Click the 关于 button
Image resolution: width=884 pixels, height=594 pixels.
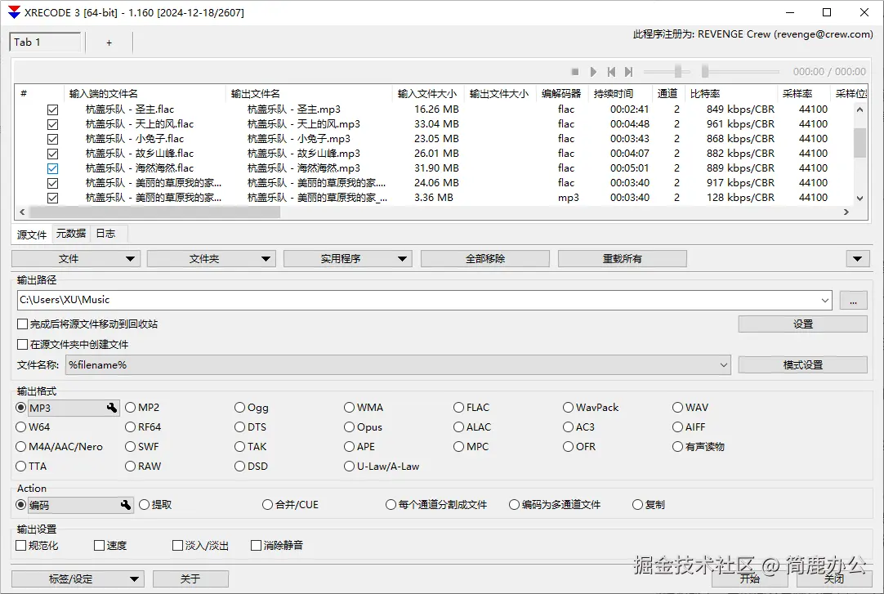pyautogui.click(x=190, y=578)
